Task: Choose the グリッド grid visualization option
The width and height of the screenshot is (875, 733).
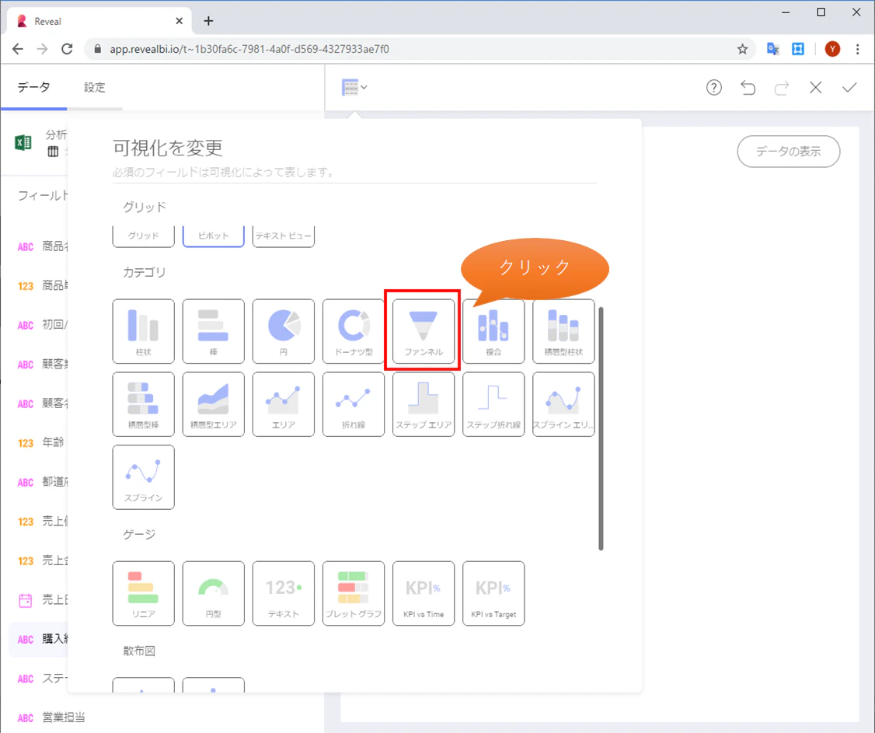Action: tap(144, 236)
